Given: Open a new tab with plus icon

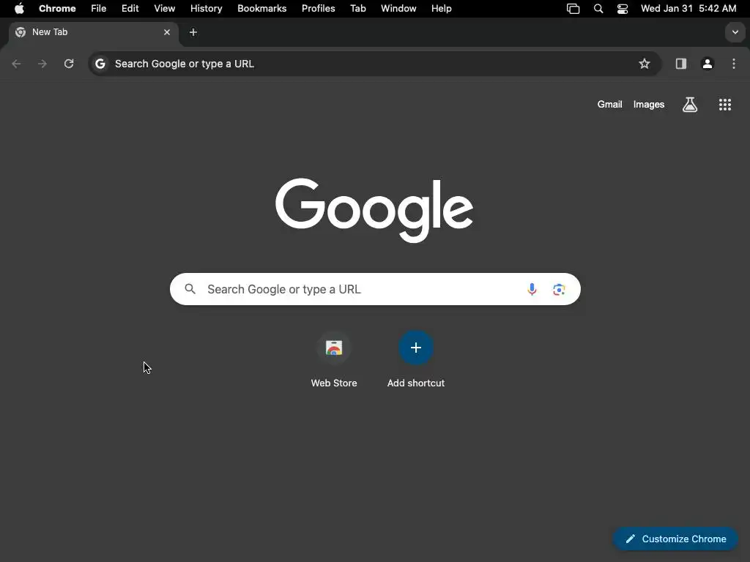Looking at the screenshot, I should (193, 32).
